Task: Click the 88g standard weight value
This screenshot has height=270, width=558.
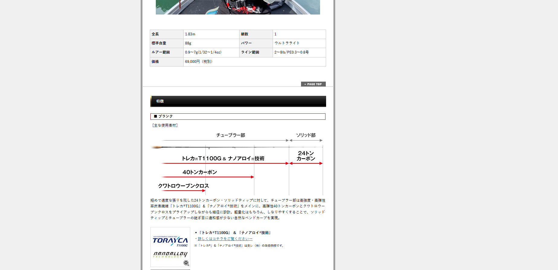Action: tap(188, 43)
